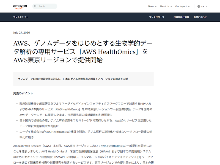This screenshot has width=220, height=165.
Task: Click the Amazon logo
Action: [20, 7]
